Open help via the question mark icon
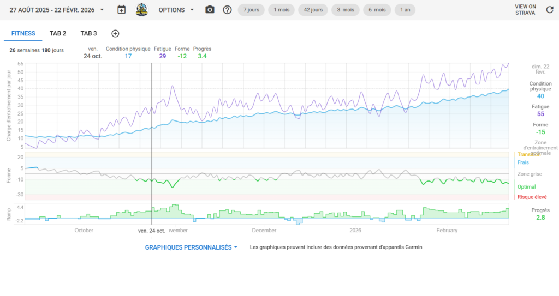Screen dimensions: 559x296 pos(228,10)
